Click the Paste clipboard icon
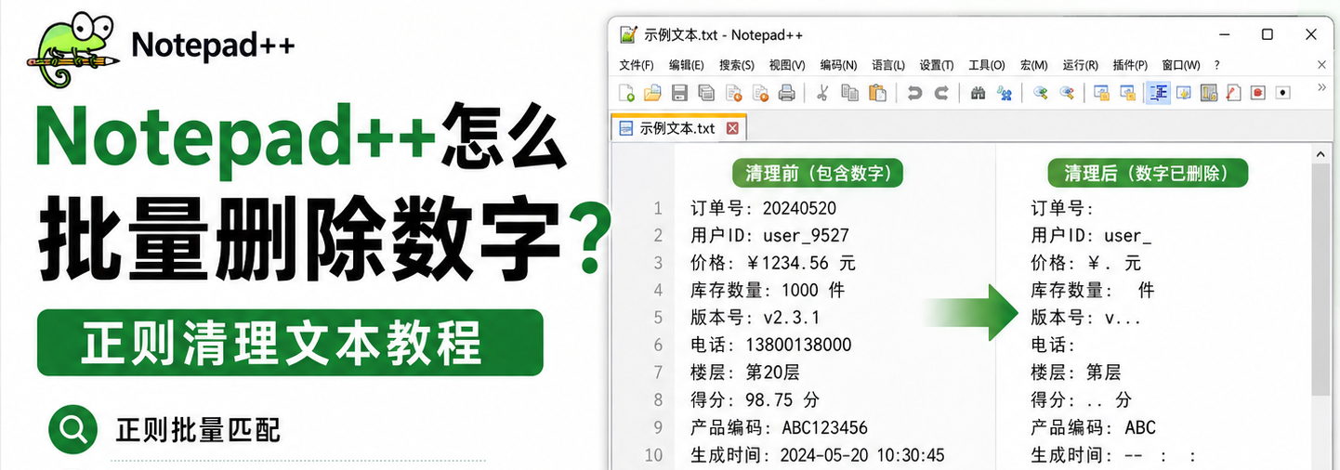1340x470 pixels. click(877, 92)
